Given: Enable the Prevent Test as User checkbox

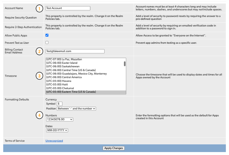Looking at the screenshot, I should coord(47,43).
